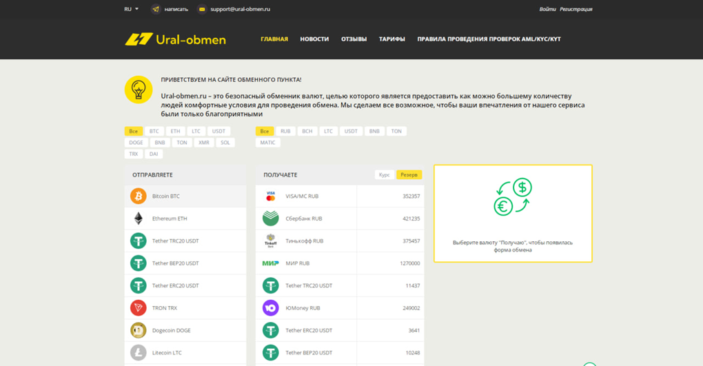This screenshot has height=366, width=703.
Task: Choose the Tether ERC20 USDT icon in receive list
Action: pos(271,331)
